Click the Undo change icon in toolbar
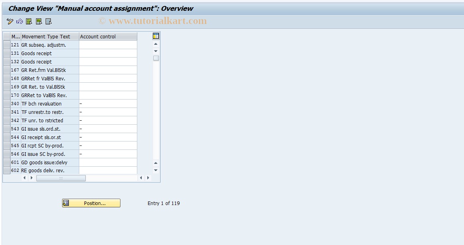The height and width of the screenshot is (245, 464). [20, 21]
